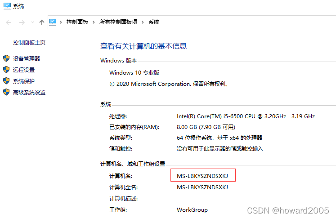The image size is (336, 218).
Task: Click 计算机全名 value MS-LBKYSZNDSXKJ
Action: pos(202,187)
